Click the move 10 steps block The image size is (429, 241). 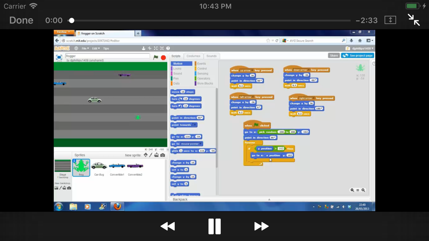click(183, 92)
